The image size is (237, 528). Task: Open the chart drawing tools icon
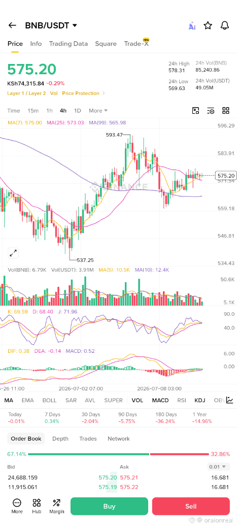point(195,111)
